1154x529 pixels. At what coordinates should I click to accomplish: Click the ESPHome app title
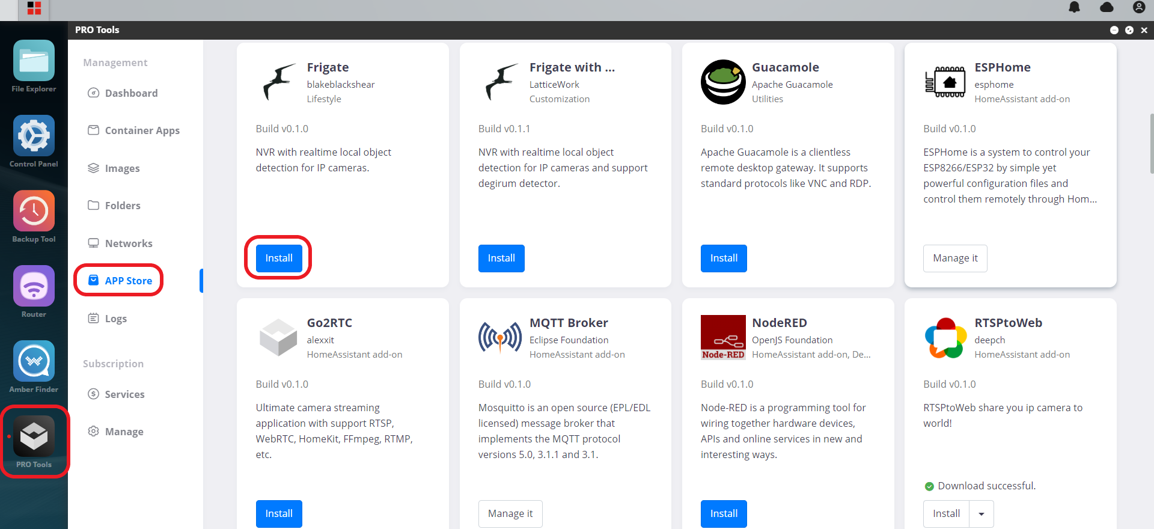[x=1003, y=67]
